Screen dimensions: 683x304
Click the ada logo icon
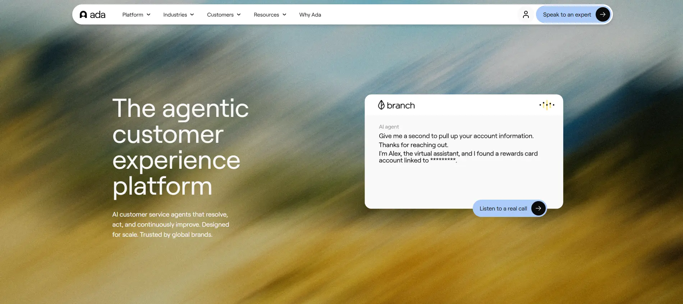83,15
